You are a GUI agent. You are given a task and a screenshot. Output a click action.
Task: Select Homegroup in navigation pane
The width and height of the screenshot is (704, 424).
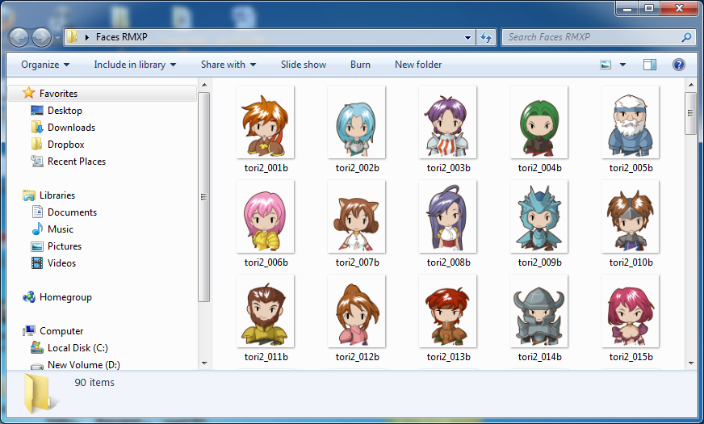(x=65, y=297)
